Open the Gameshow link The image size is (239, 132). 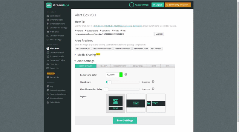click(137, 26)
